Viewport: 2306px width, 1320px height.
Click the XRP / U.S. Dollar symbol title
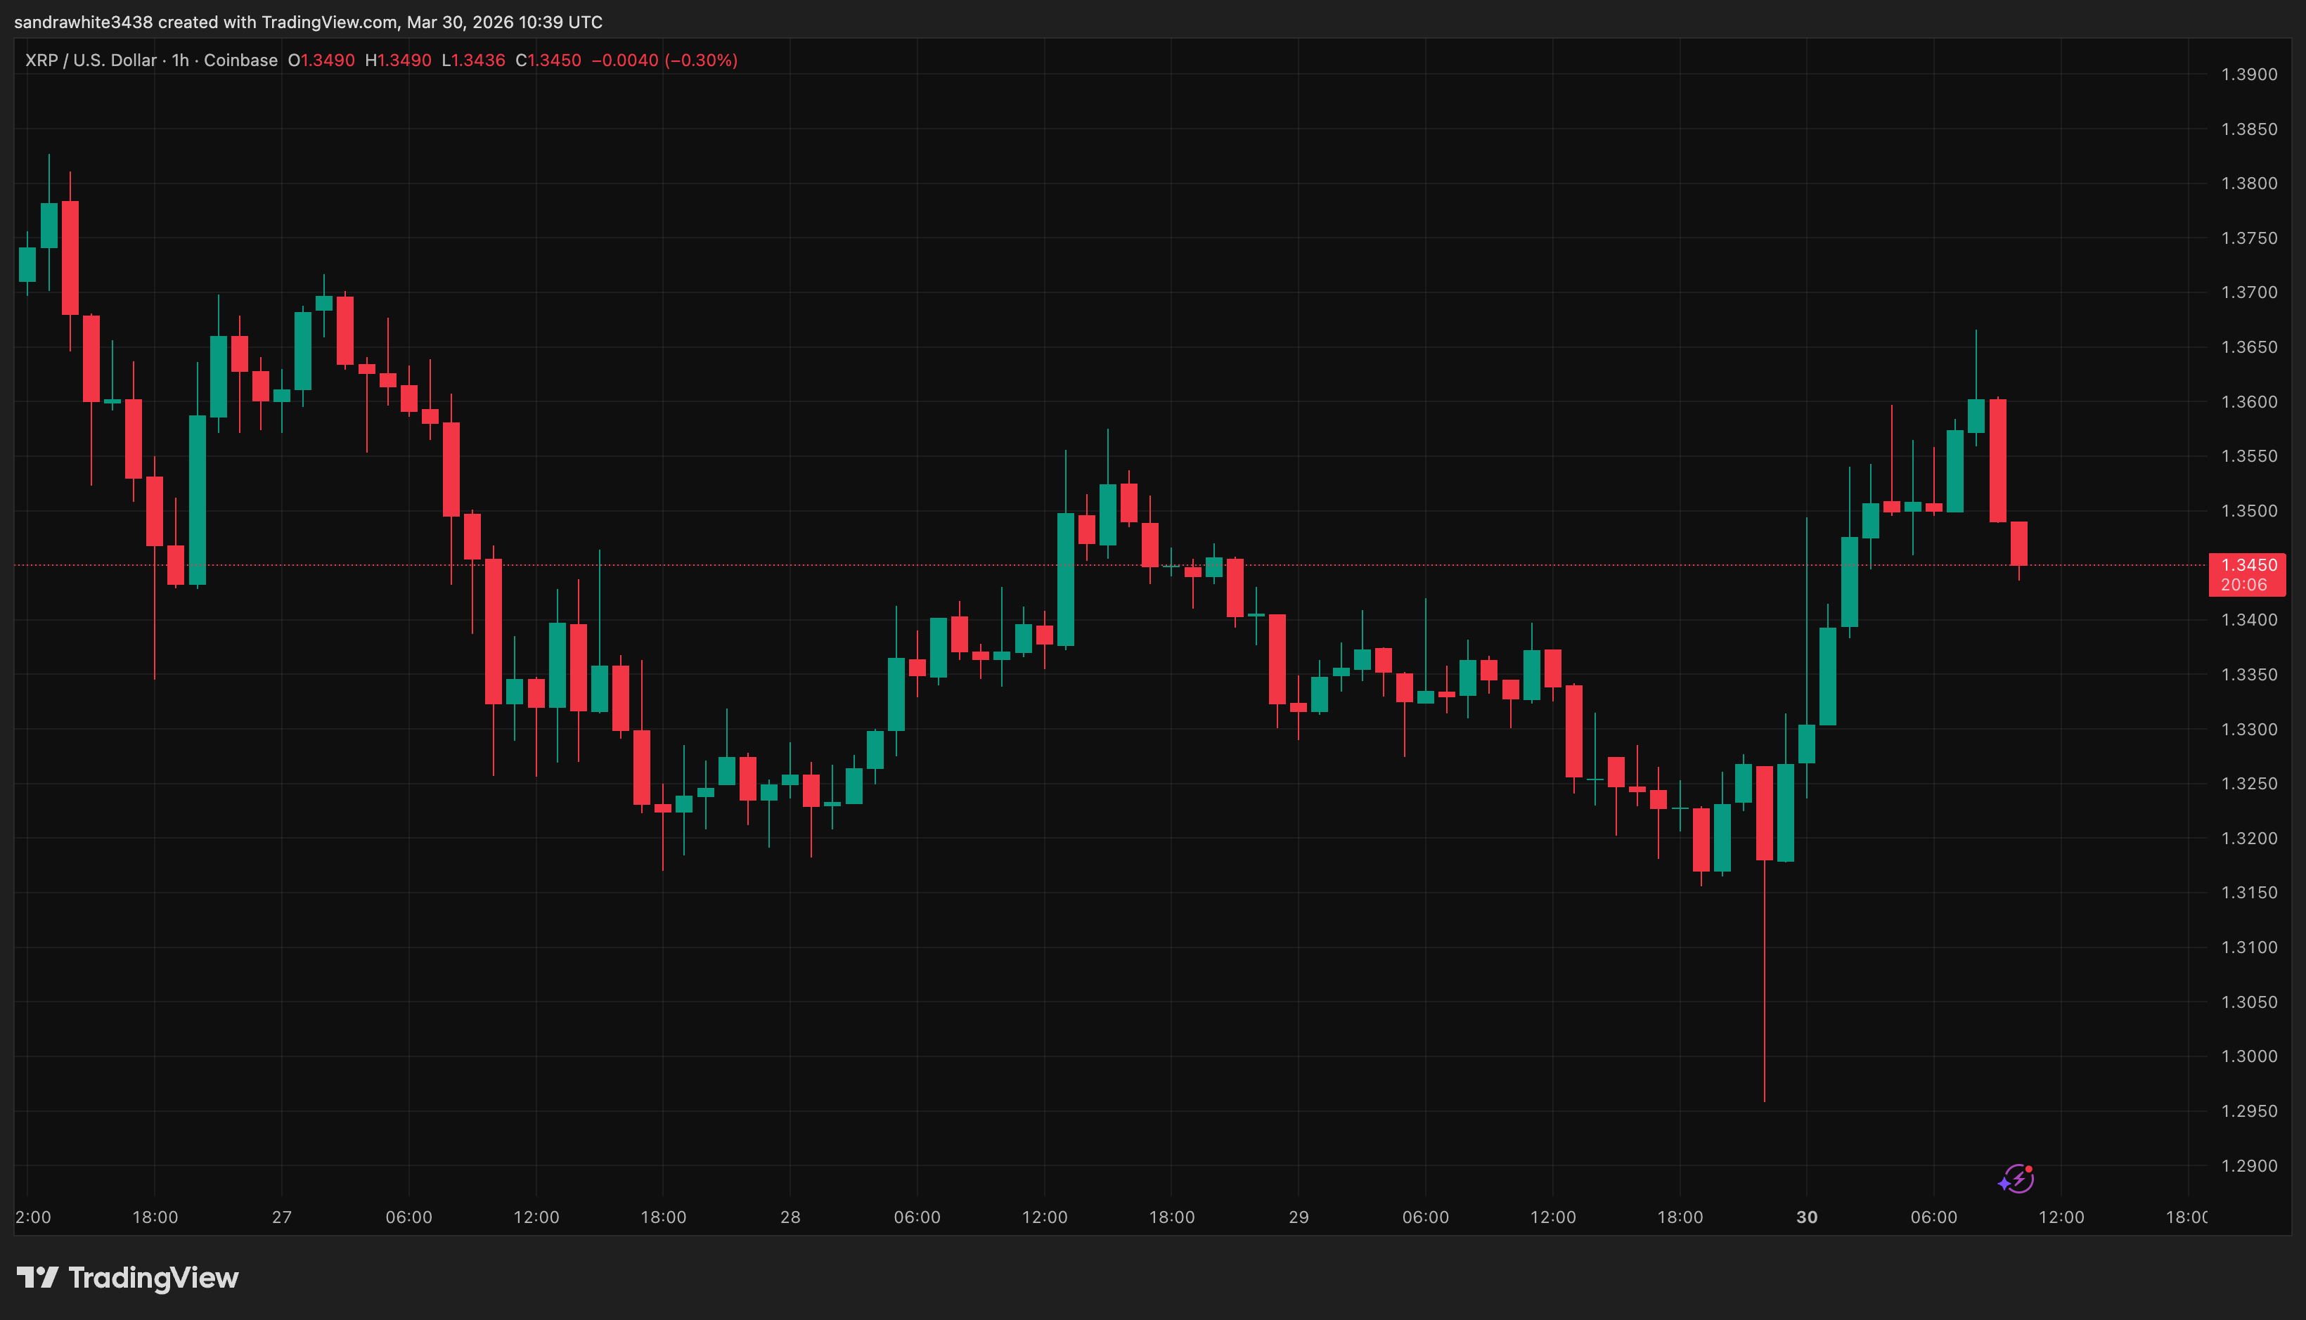pos(91,60)
